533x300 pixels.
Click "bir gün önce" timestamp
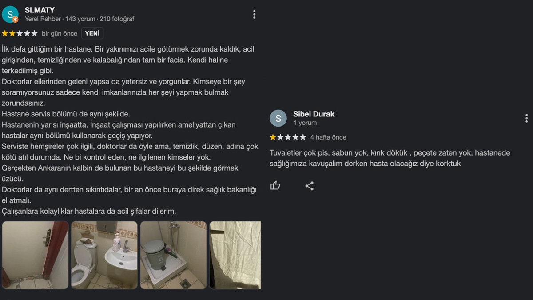(60, 33)
